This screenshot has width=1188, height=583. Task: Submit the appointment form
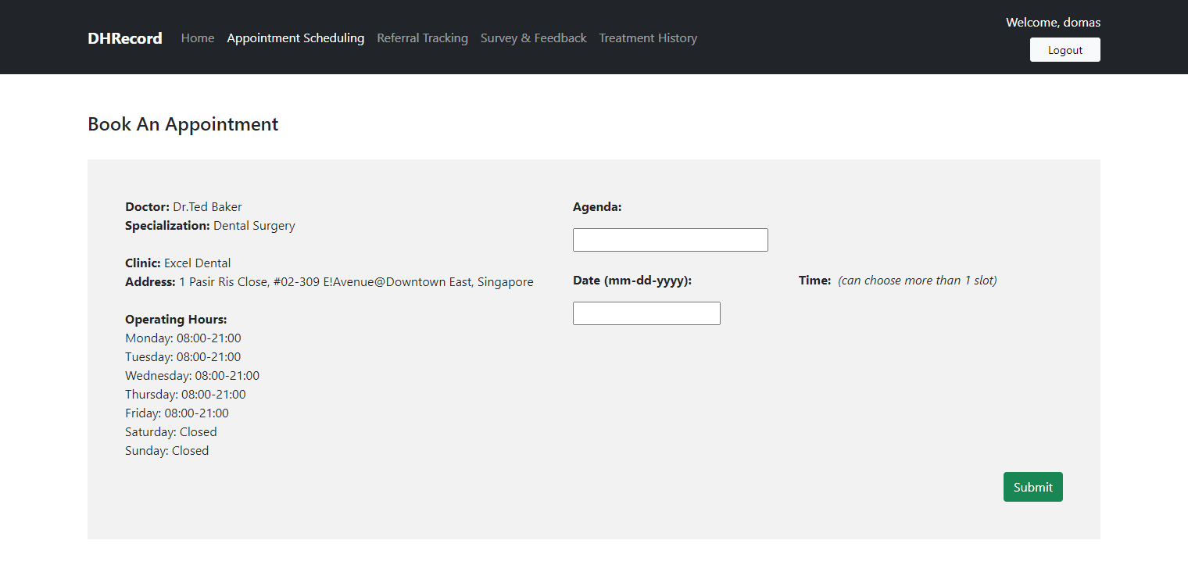pyautogui.click(x=1032, y=487)
